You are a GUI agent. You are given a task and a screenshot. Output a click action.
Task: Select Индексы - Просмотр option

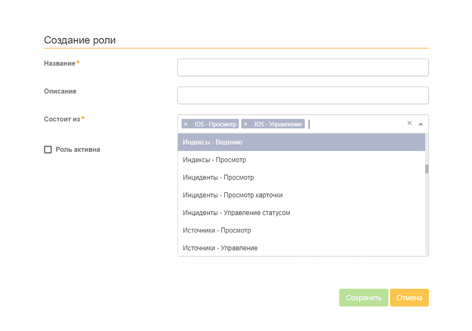point(214,160)
